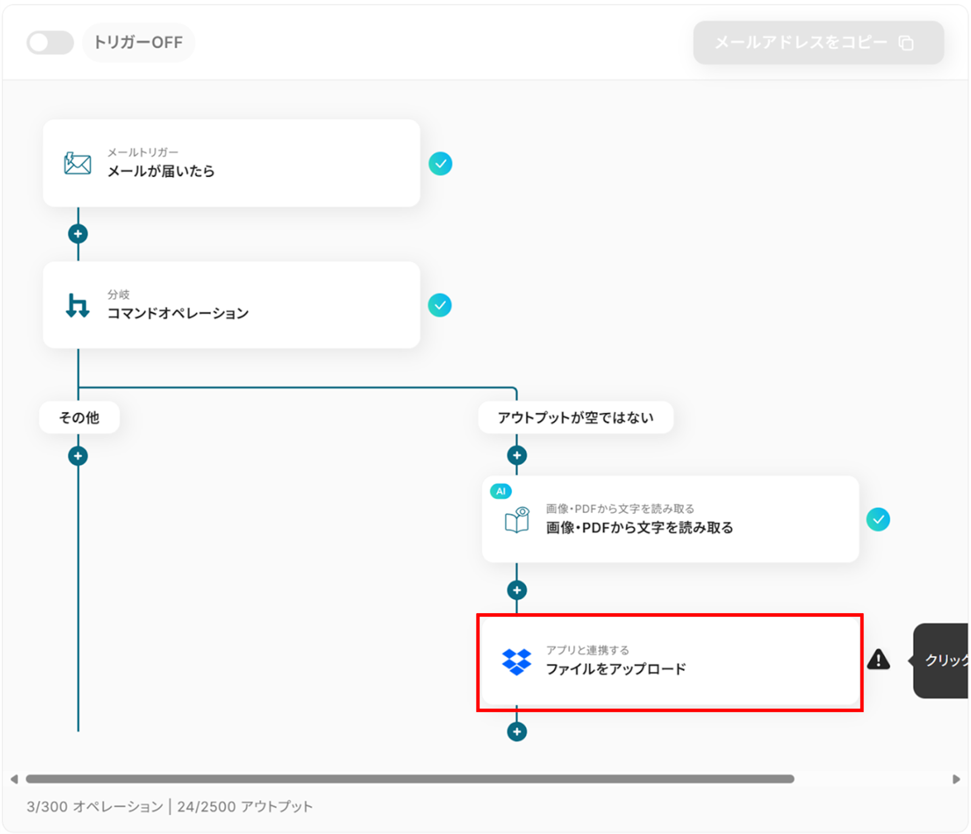The height and width of the screenshot is (834, 971).
Task: Add step below ファイルをアップロード card
Action: (x=516, y=731)
